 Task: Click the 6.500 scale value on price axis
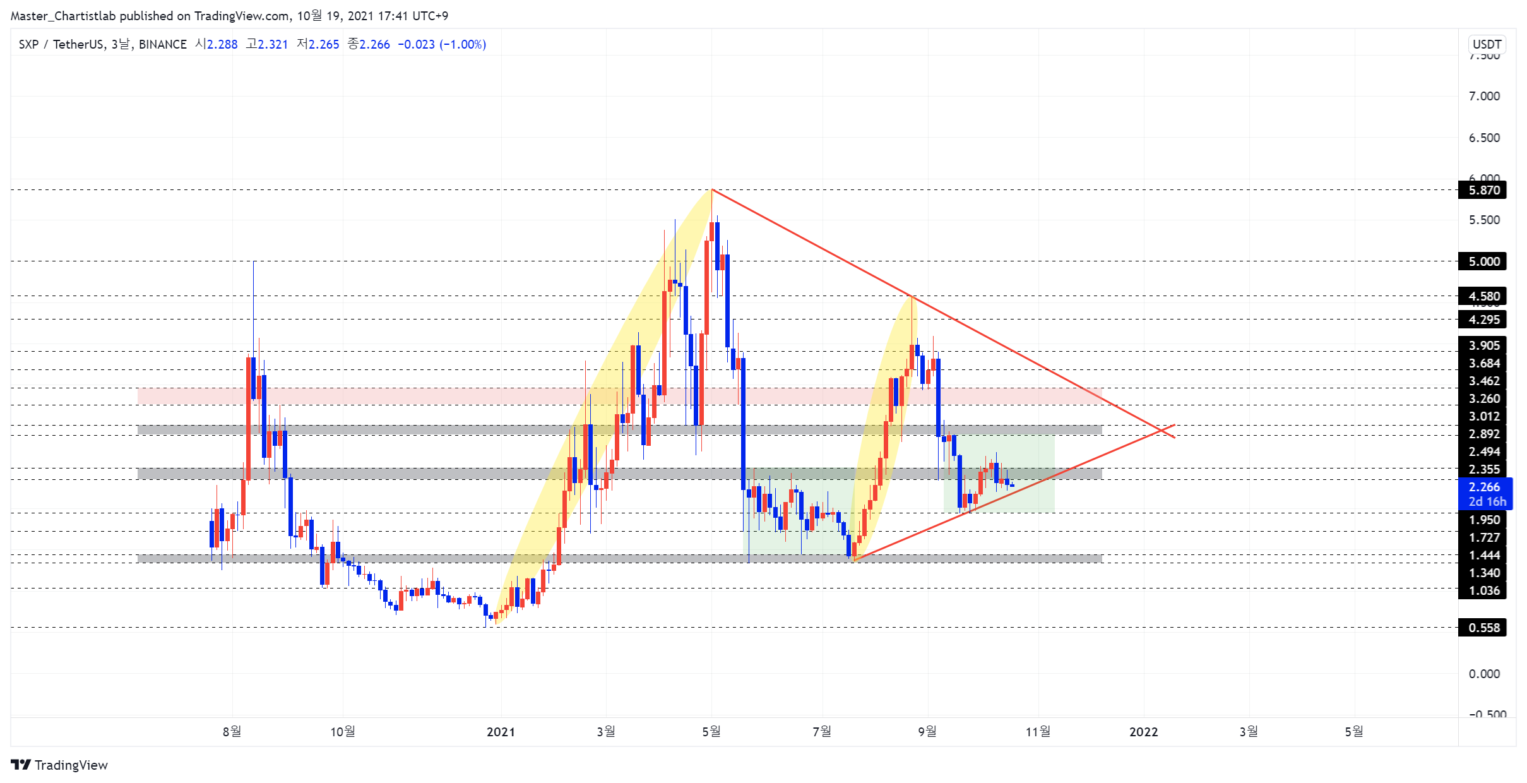(x=1484, y=138)
